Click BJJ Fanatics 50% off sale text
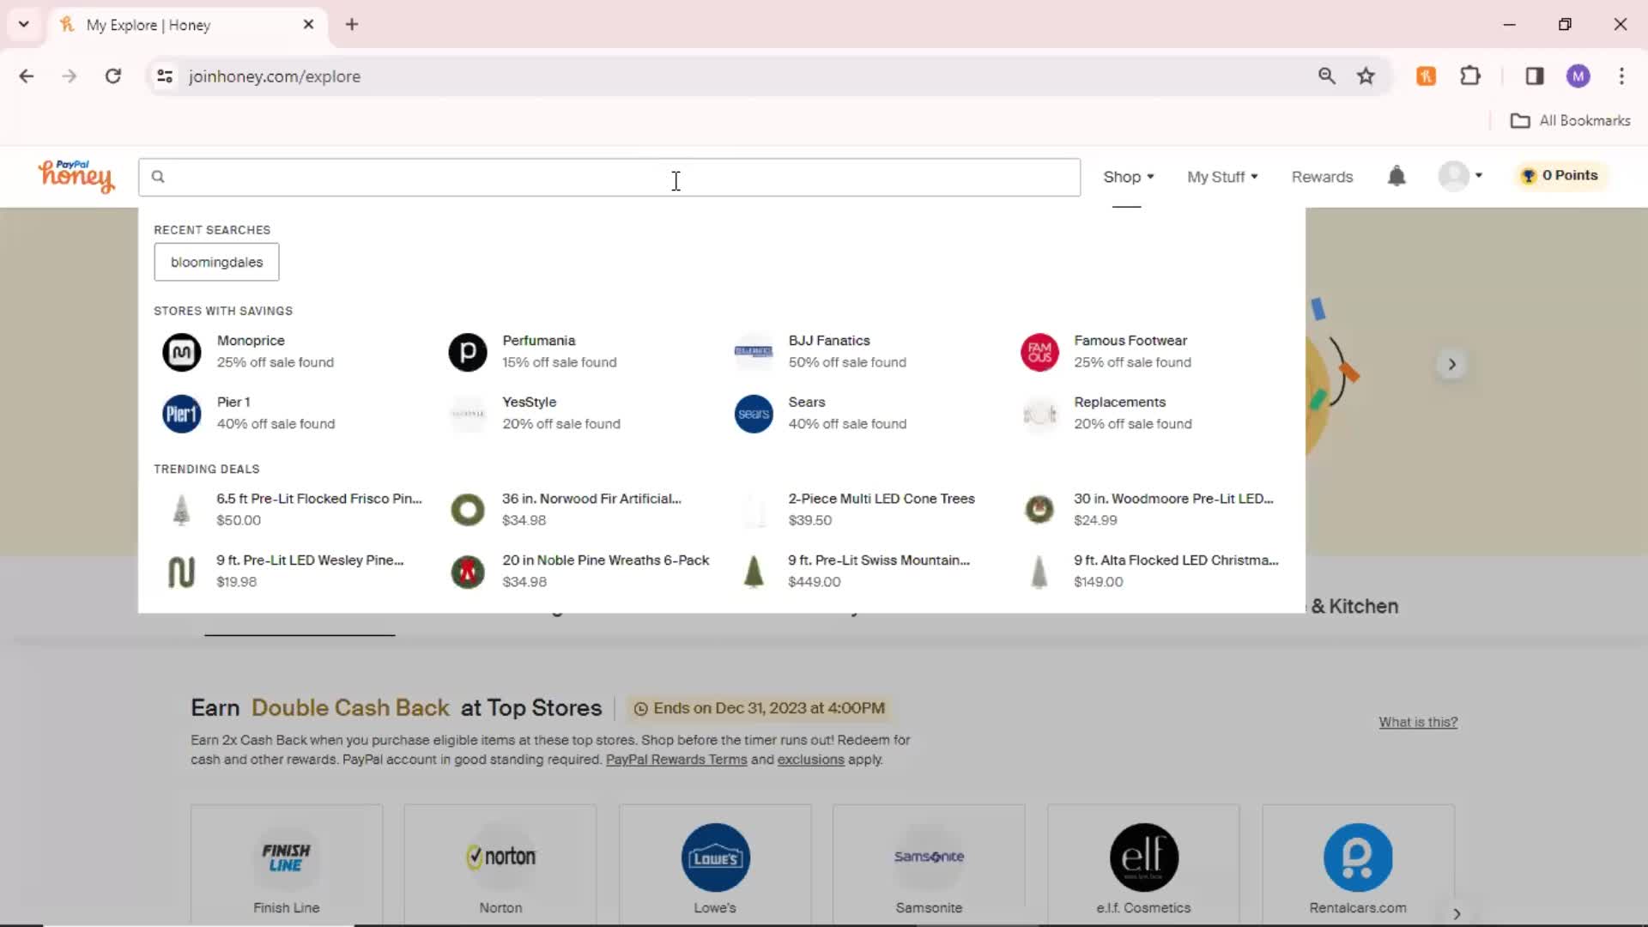Viewport: 1648px width, 927px height. click(847, 362)
